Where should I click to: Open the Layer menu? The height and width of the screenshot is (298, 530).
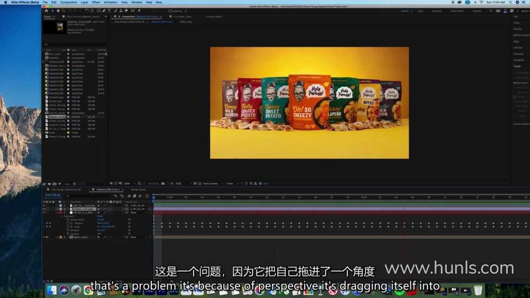(84, 2)
